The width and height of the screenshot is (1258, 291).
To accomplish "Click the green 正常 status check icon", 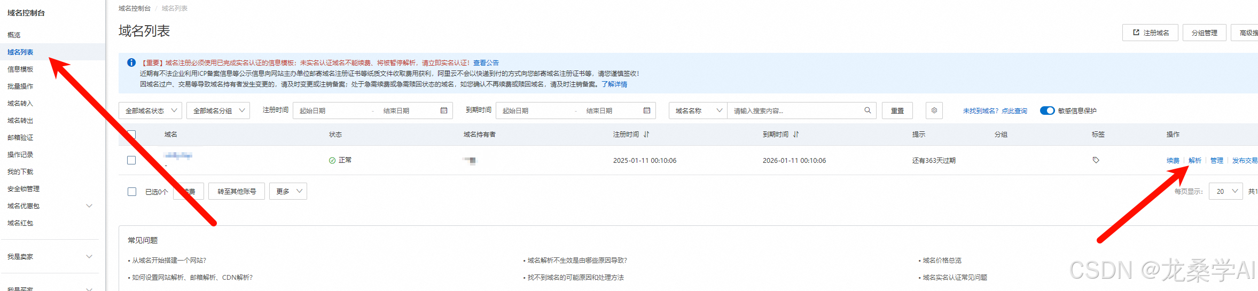I will [332, 160].
